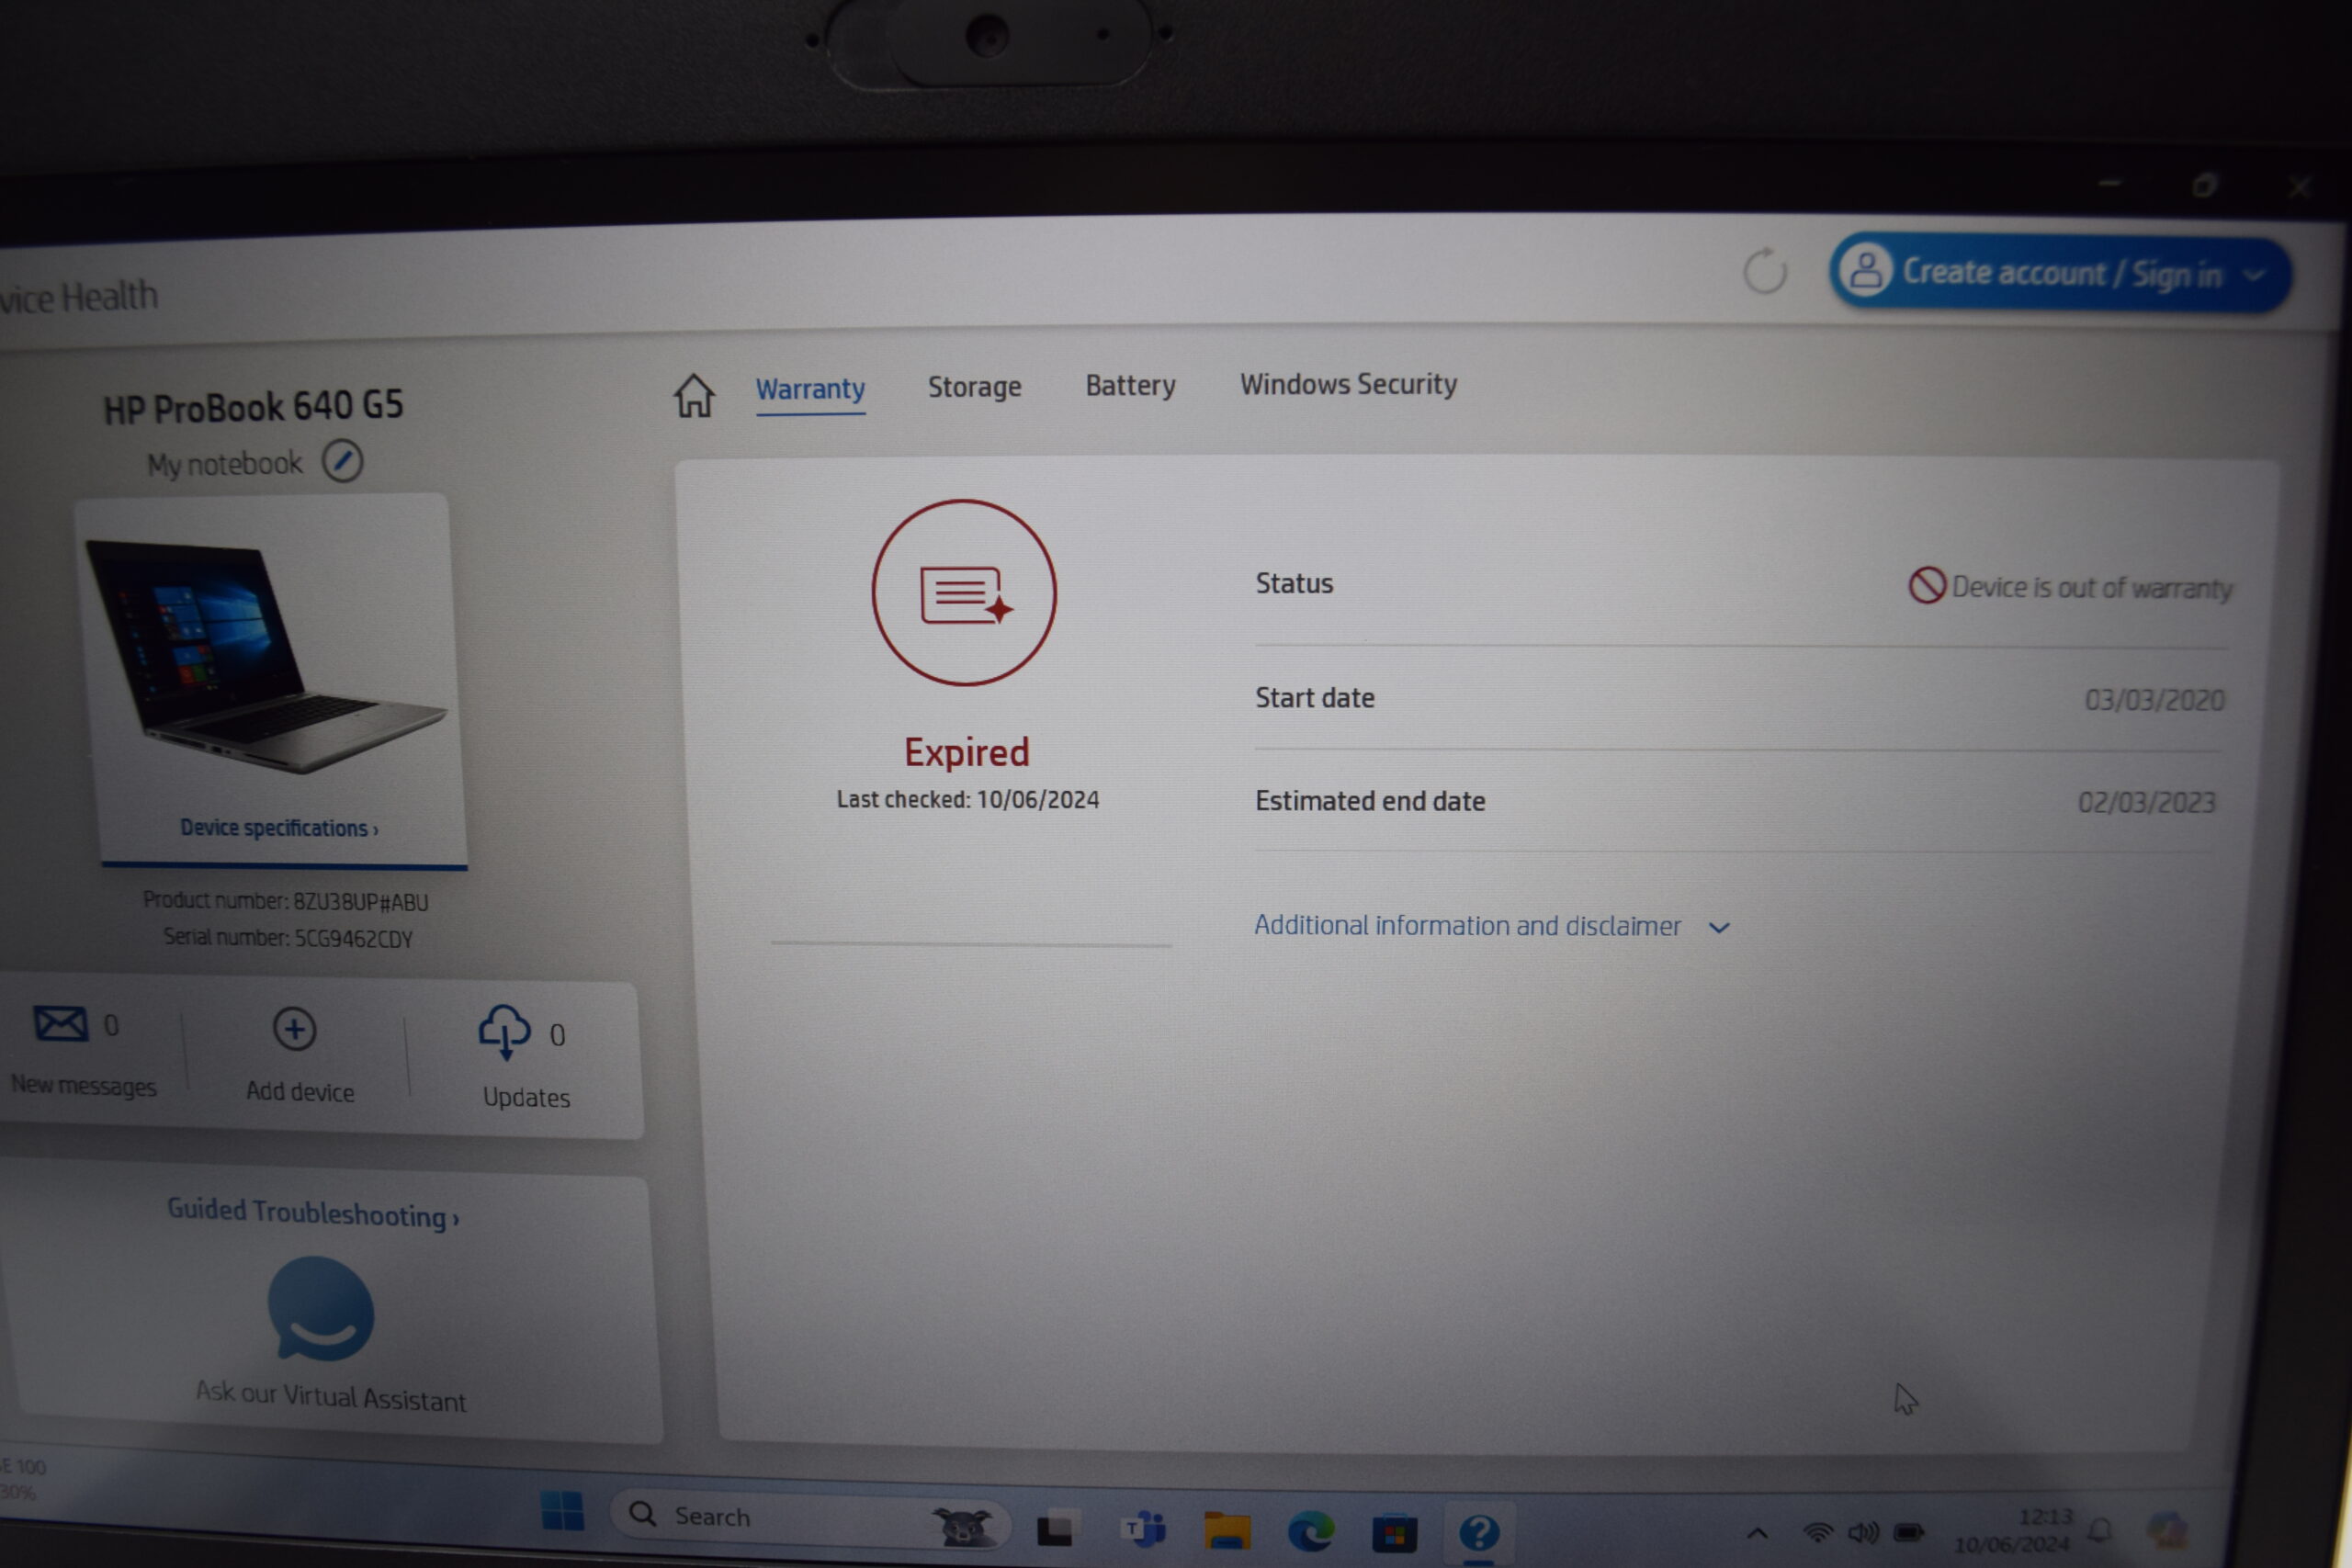Click the expired warranty certificate icon
Image resolution: width=2352 pixels, height=1568 pixels.
pyautogui.click(x=964, y=593)
